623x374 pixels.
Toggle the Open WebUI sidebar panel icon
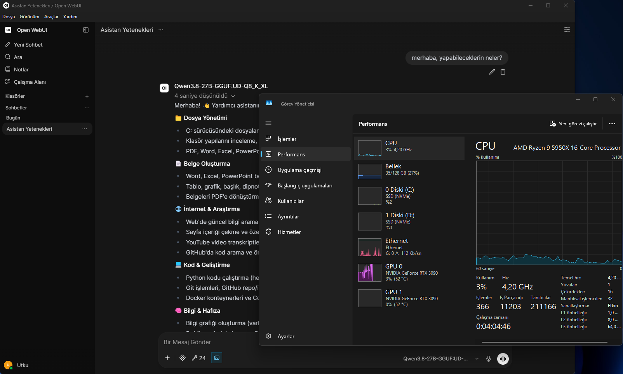[86, 30]
